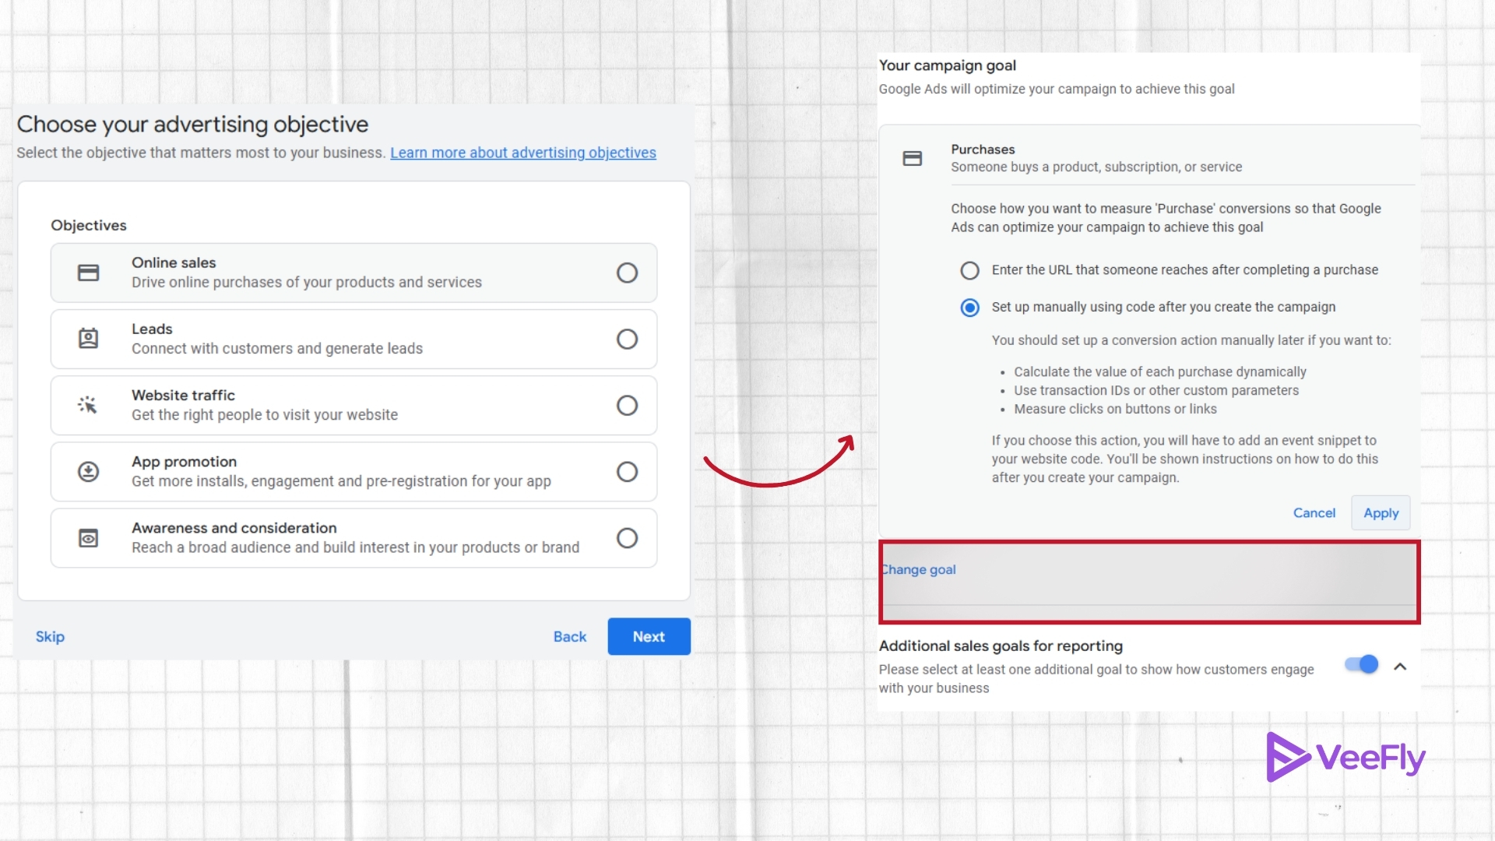Select the Online sales radio button
This screenshot has width=1495, height=841.
627,273
